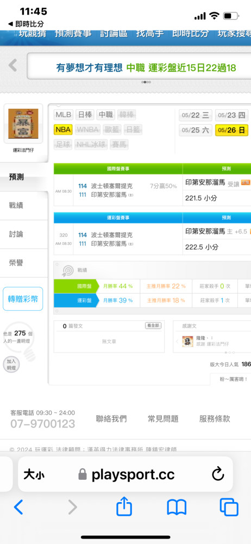Select the MLB league tab
Screen dimensions: 251x544
[x=64, y=114]
